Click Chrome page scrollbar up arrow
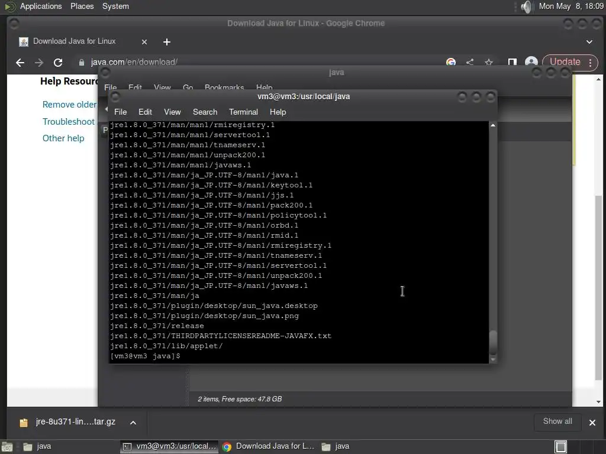 598,79
